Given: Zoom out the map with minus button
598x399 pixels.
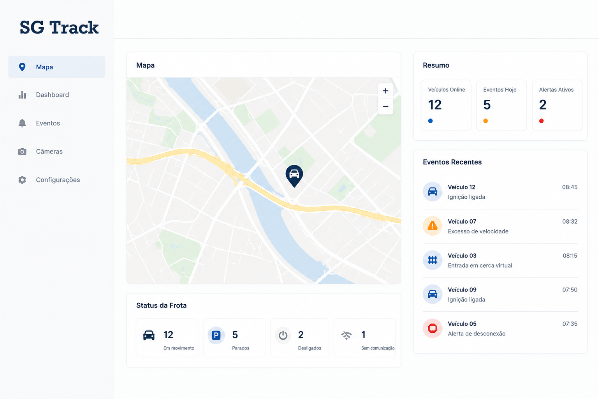Looking at the screenshot, I should 385,106.
